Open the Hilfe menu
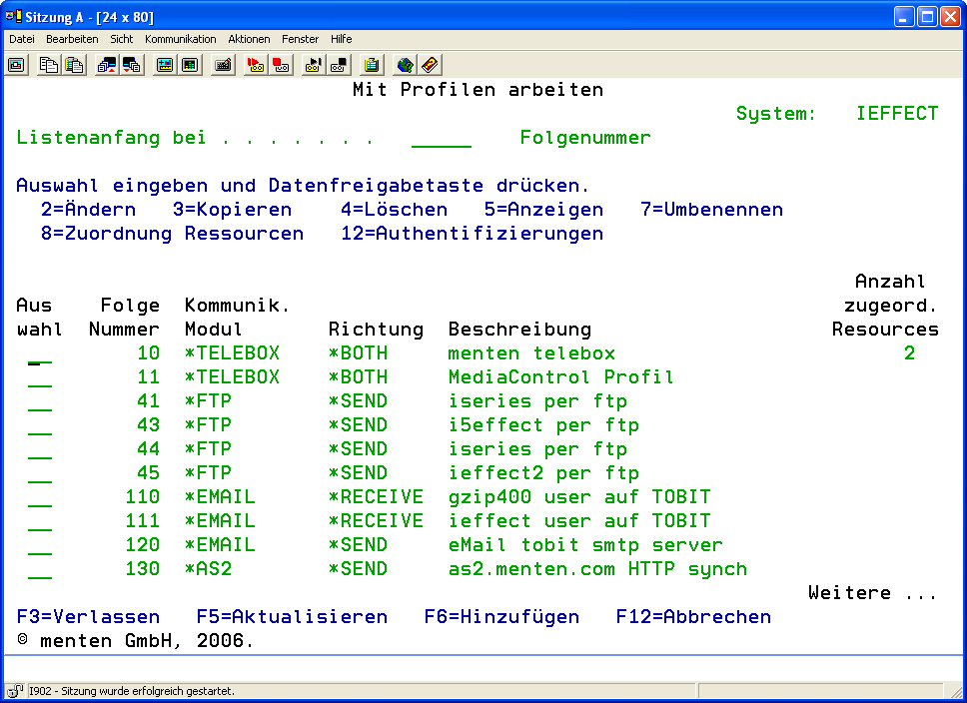967x703 pixels. [x=341, y=39]
